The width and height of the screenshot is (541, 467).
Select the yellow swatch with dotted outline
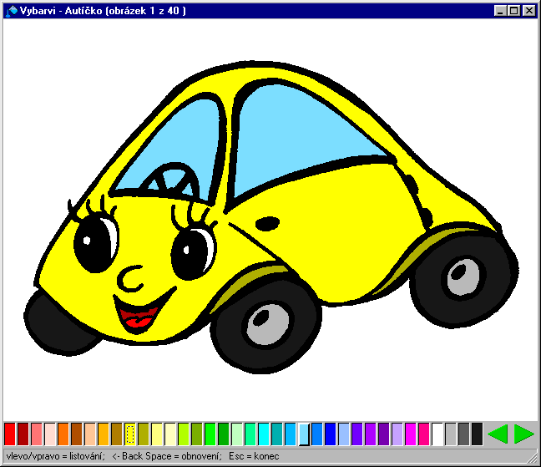coord(130,434)
